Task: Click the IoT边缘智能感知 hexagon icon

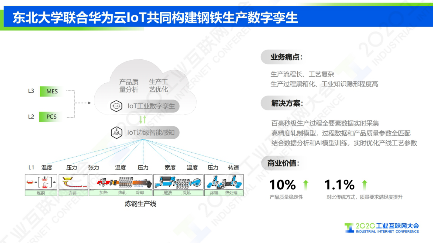Action: 117,133
